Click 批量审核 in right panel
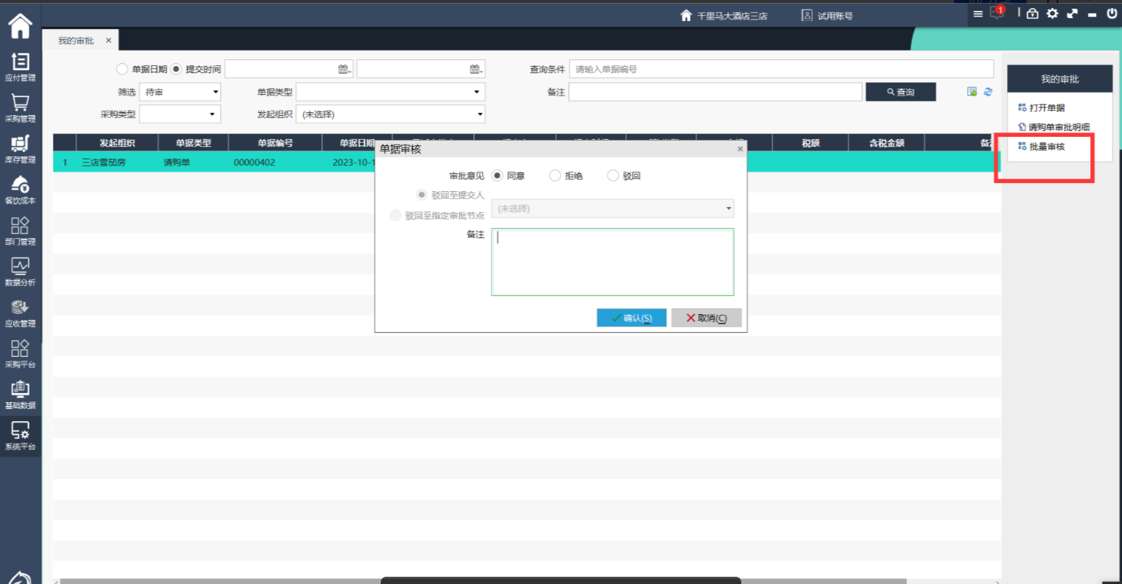Viewport: 1122px width, 584px height. 1047,147
